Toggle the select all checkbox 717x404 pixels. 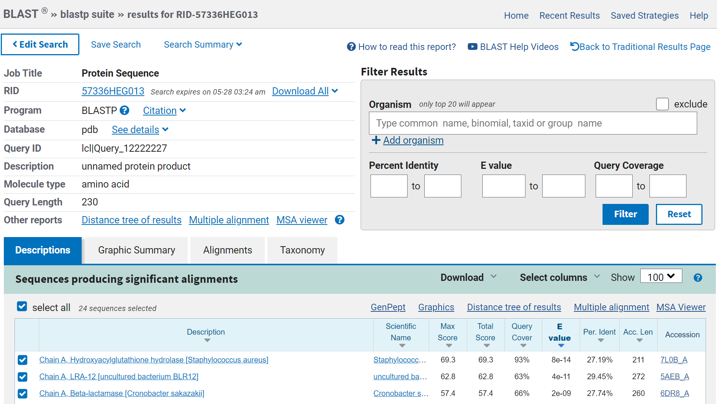tap(22, 306)
